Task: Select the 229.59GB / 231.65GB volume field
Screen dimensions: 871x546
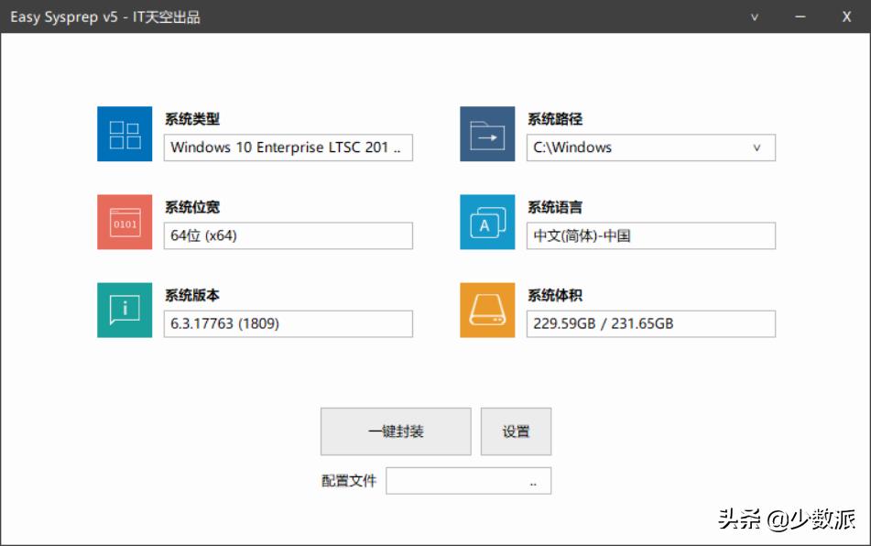Action: click(651, 323)
